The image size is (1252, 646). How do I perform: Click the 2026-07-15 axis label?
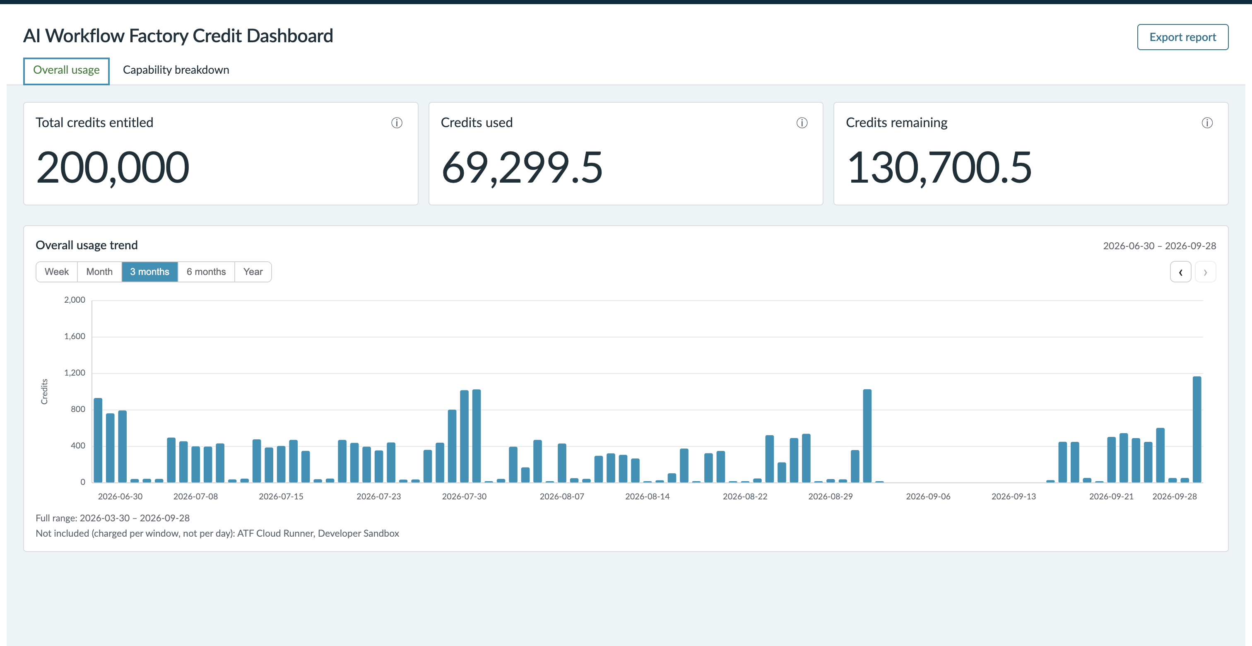pos(280,496)
